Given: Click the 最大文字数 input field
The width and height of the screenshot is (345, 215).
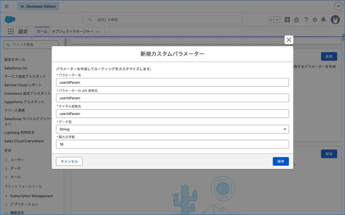Looking at the screenshot, I should pos(172,144).
